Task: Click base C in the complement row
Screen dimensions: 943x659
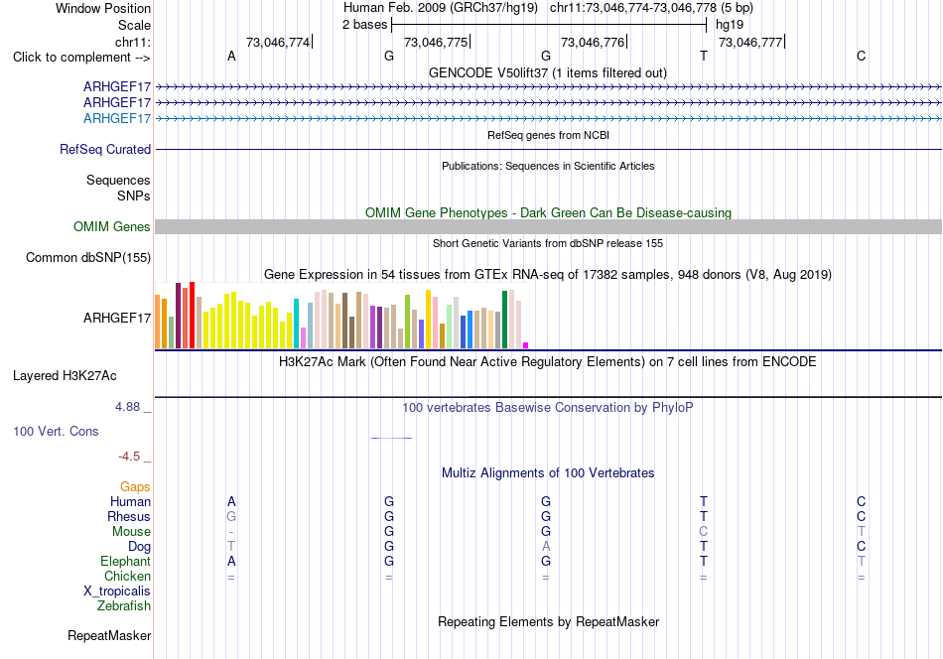Action: click(862, 56)
